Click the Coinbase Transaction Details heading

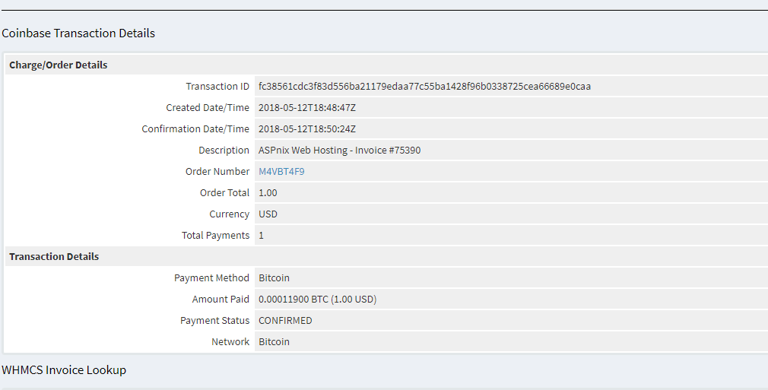pos(78,33)
